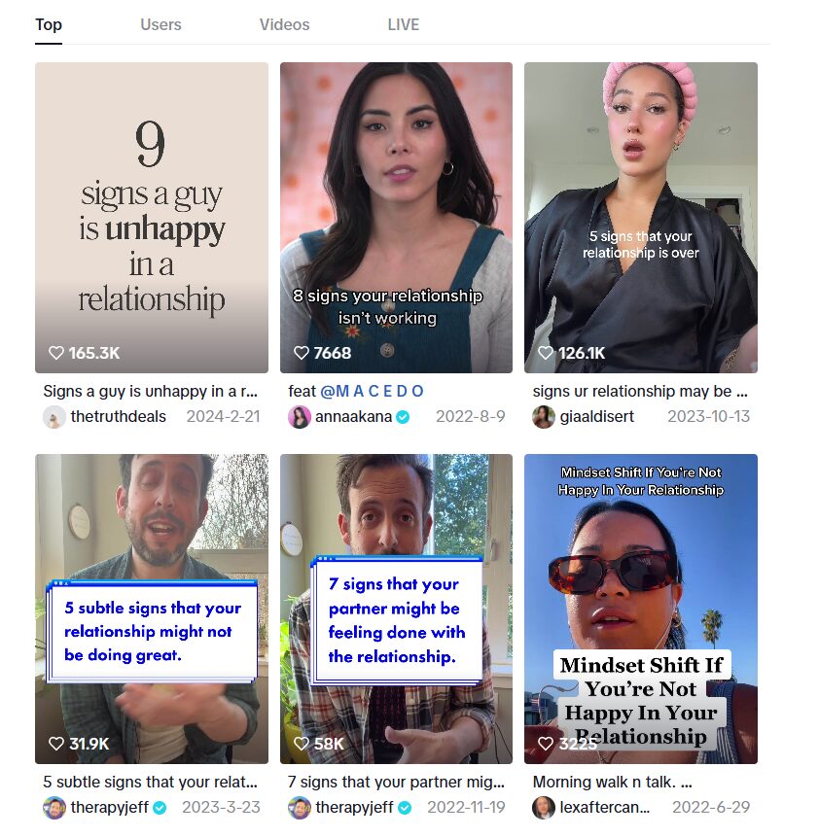Viewport: 819px width, 837px height.
Task: Open the giaaldisert username link
Action: (x=597, y=416)
